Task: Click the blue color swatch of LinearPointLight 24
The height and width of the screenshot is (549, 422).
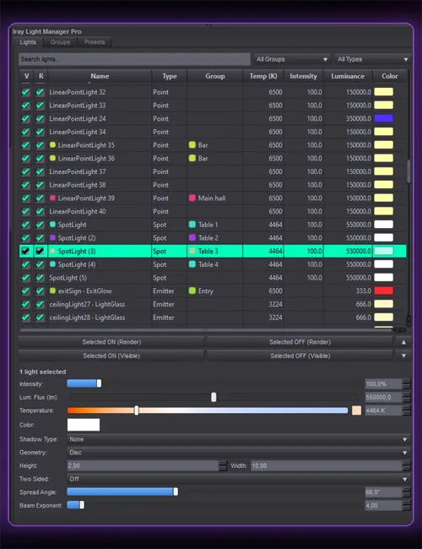Action: (383, 118)
